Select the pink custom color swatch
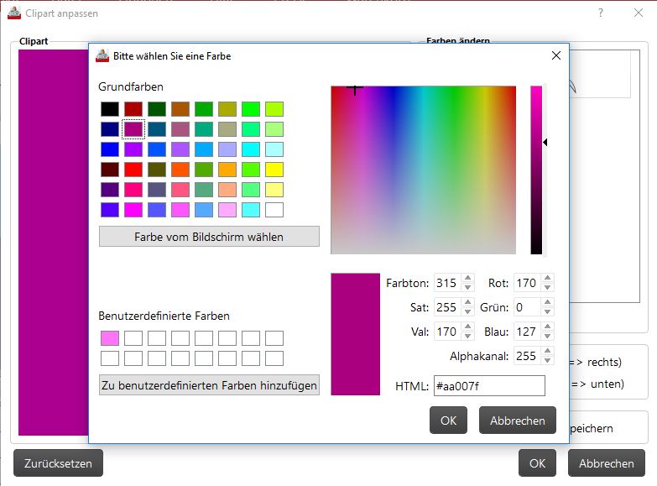657x486 pixels. 110,338
